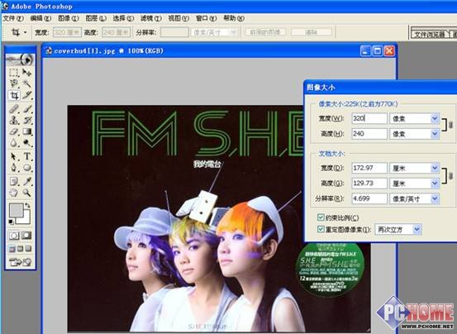Viewport: 457px width, 334px height.
Task: Jump to ImageReady from toolbox bottom
Action: click(20, 262)
